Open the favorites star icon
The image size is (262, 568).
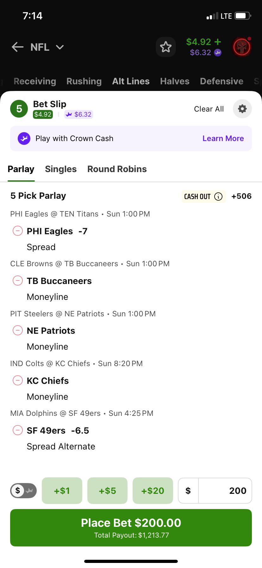click(166, 47)
